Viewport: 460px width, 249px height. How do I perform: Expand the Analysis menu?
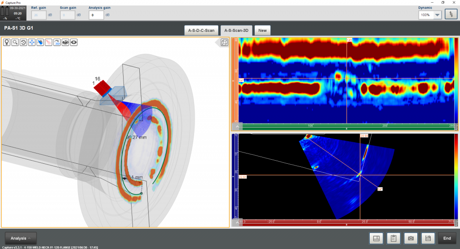point(21,238)
